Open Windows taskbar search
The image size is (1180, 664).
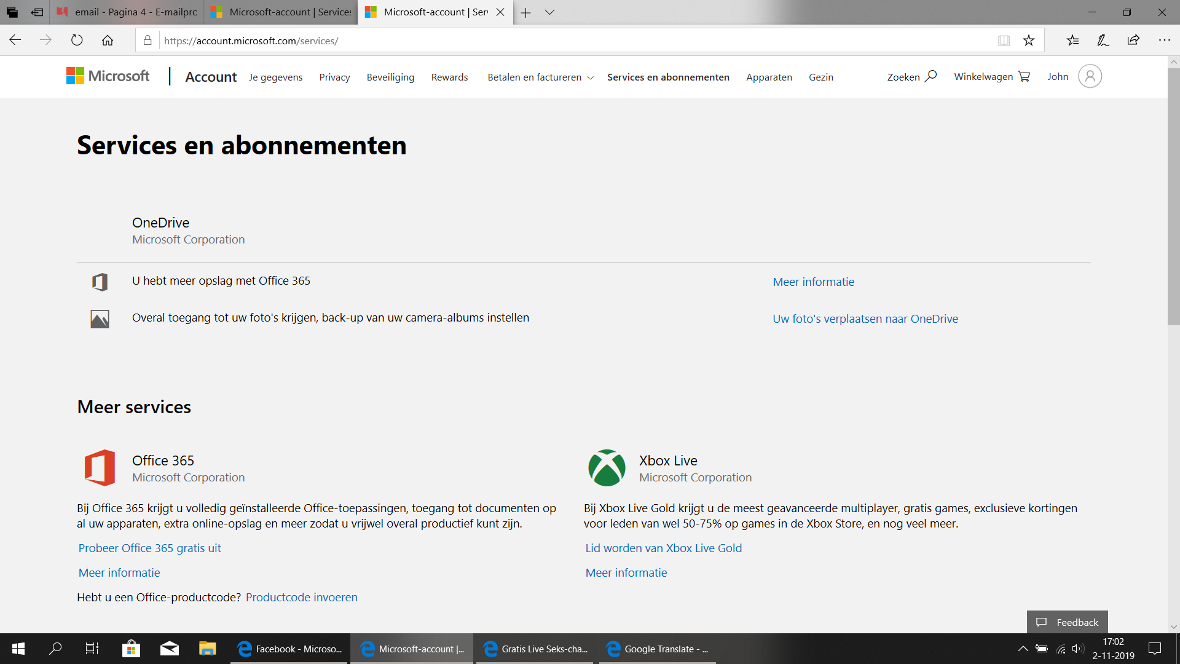[55, 649]
